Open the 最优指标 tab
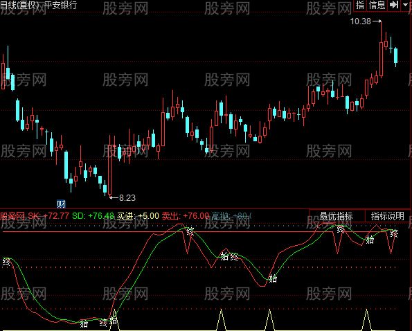The width and height of the screenshot is (412, 331). [x=337, y=216]
